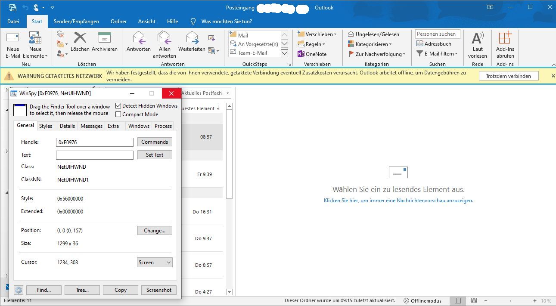Enable Compact Mode checkbox
The height and width of the screenshot is (306, 556).
(x=118, y=114)
